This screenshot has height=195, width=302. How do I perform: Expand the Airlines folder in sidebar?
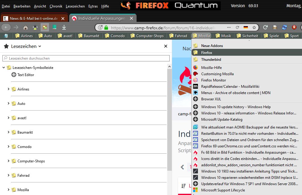pyautogui.click(x=8, y=89)
